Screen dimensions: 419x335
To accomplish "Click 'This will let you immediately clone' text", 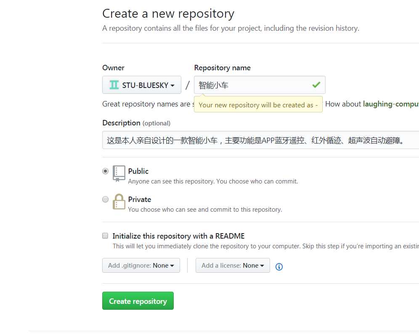I will (266, 246).
